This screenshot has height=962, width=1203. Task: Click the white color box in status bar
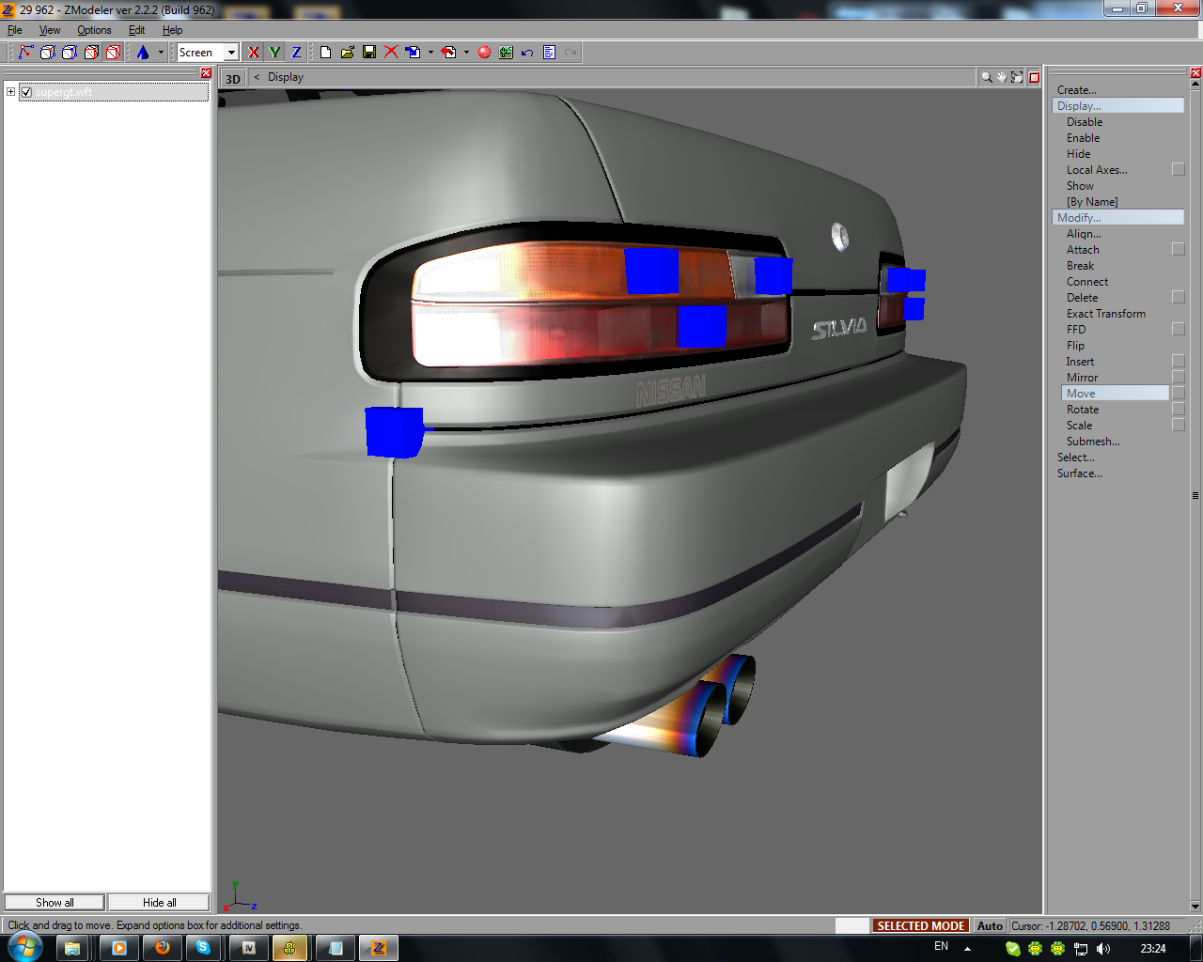[852, 926]
